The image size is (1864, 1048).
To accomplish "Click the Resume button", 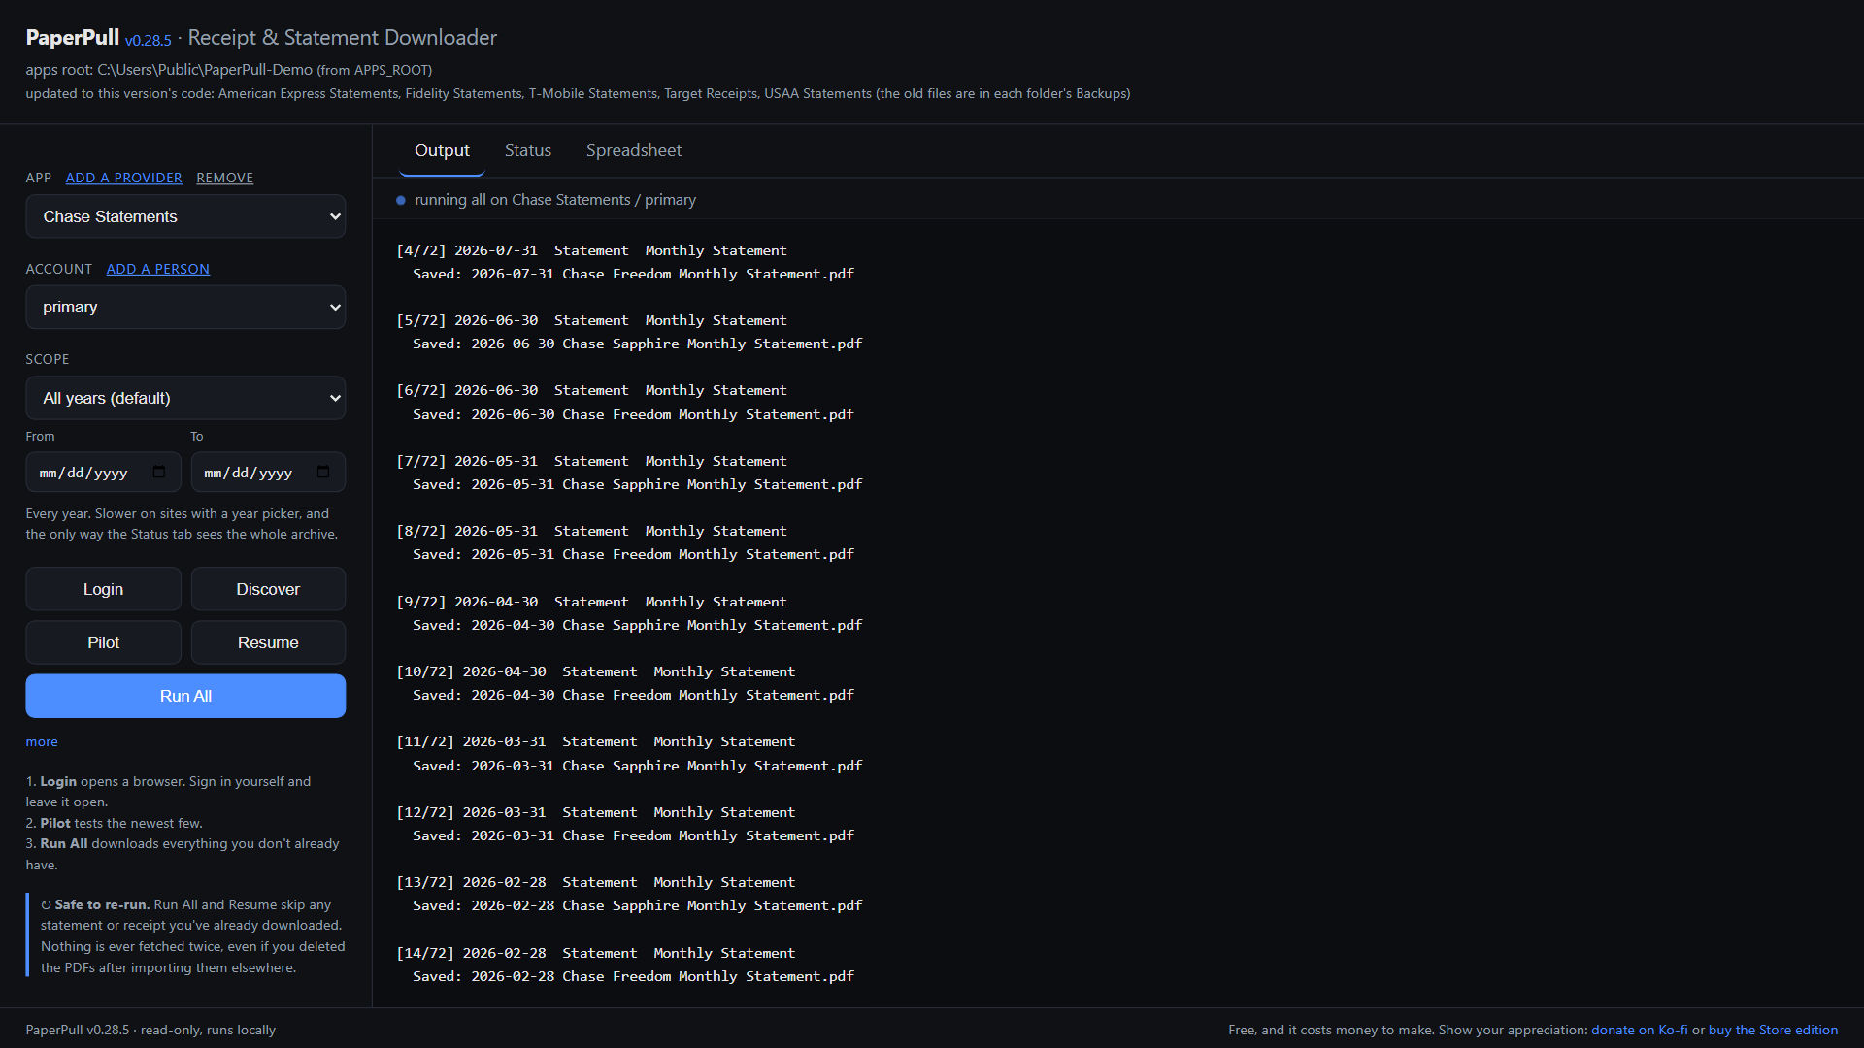I will (x=268, y=642).
